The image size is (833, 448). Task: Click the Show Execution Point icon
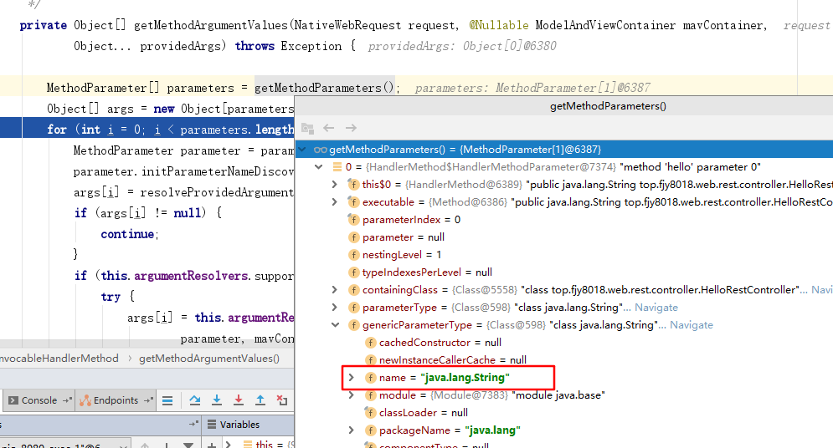pyautogui.click(x=167, y=400)
